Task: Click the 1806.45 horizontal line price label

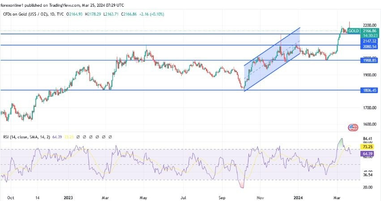Action: coord(369,90)
